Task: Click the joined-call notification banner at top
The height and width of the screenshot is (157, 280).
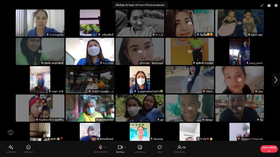Action: tap(140, 5)
